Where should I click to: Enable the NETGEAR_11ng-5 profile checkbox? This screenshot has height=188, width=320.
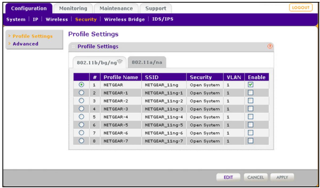pyautogui.click(x=250, y=124)
